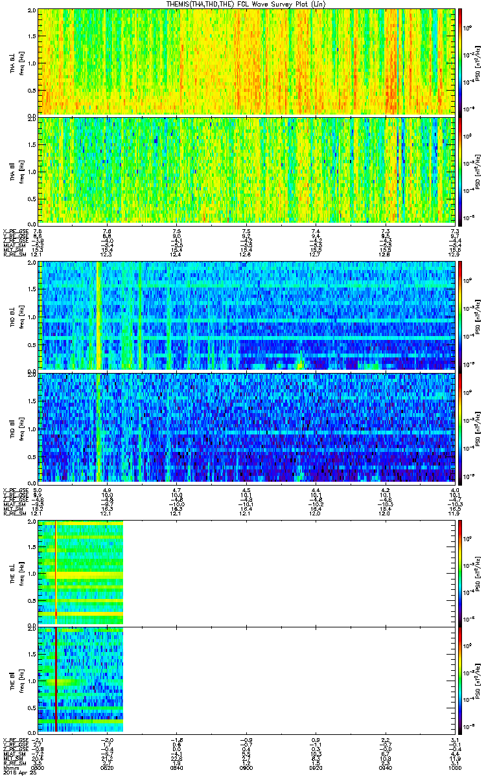
Task: Click the "0820" time tick label
Action: 108,767
